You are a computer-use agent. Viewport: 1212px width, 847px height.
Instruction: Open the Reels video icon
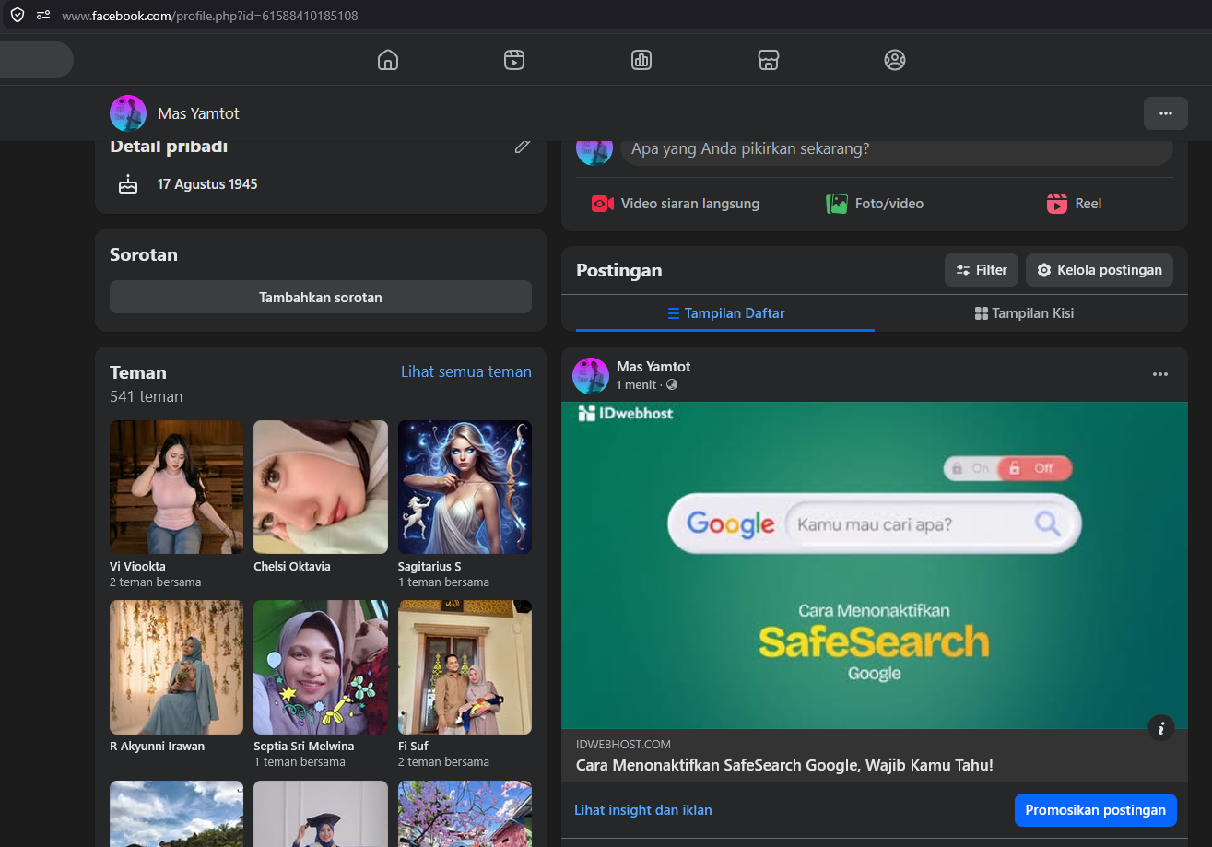[514, 60]
